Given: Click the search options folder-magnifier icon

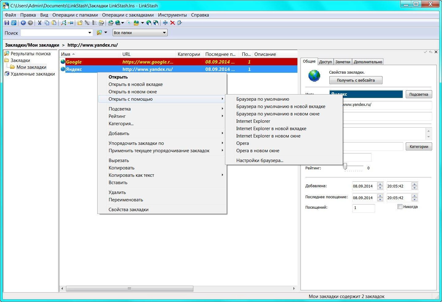Looking at the screenshot, I should 99,33.
